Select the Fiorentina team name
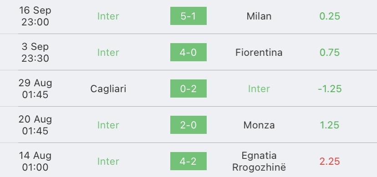This screenshot has width=377, height=177. 259,52
